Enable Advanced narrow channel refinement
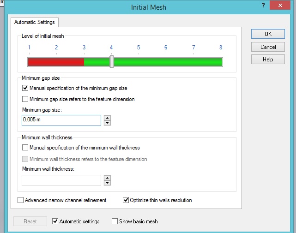This screenshot has width=296, height=233. point(21,200)
